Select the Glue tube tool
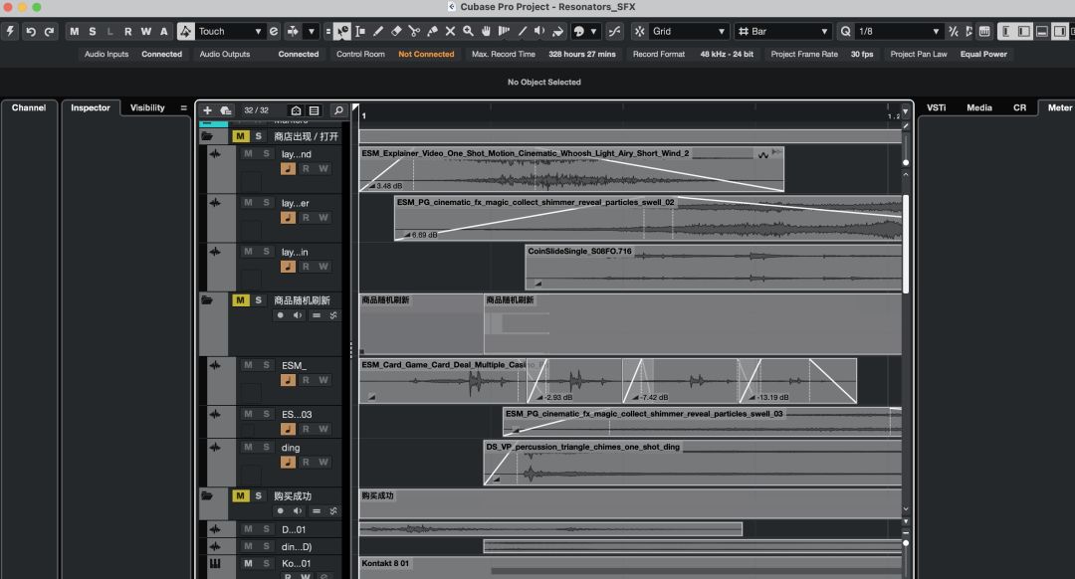The width and height of the screenshot is (1075, 579). (433, 32)
